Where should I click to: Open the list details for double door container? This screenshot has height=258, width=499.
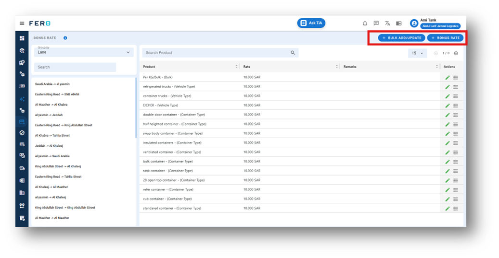click(456, 115)
